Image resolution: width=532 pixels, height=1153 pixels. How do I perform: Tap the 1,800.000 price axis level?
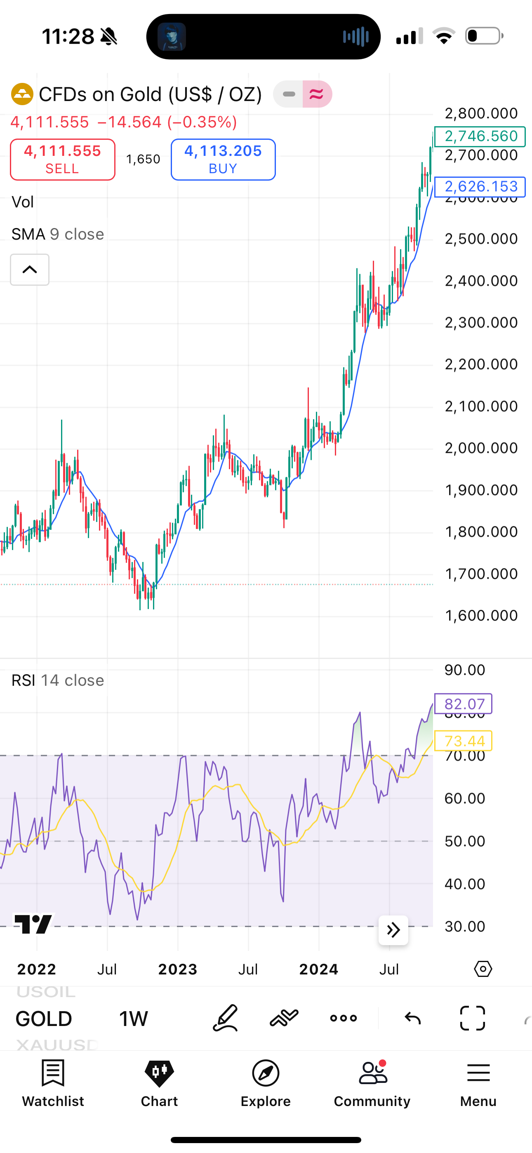(x=481, y=532)
